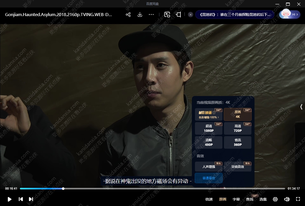Open the 选集 episode list

[263, 199]
